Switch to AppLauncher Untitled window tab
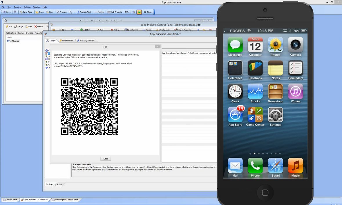The image size is (342, 205). pyautogui.click(x=35, y=200)
